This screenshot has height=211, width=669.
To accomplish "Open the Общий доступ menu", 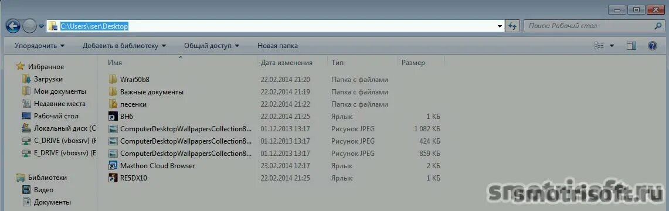I will point(212,46).
